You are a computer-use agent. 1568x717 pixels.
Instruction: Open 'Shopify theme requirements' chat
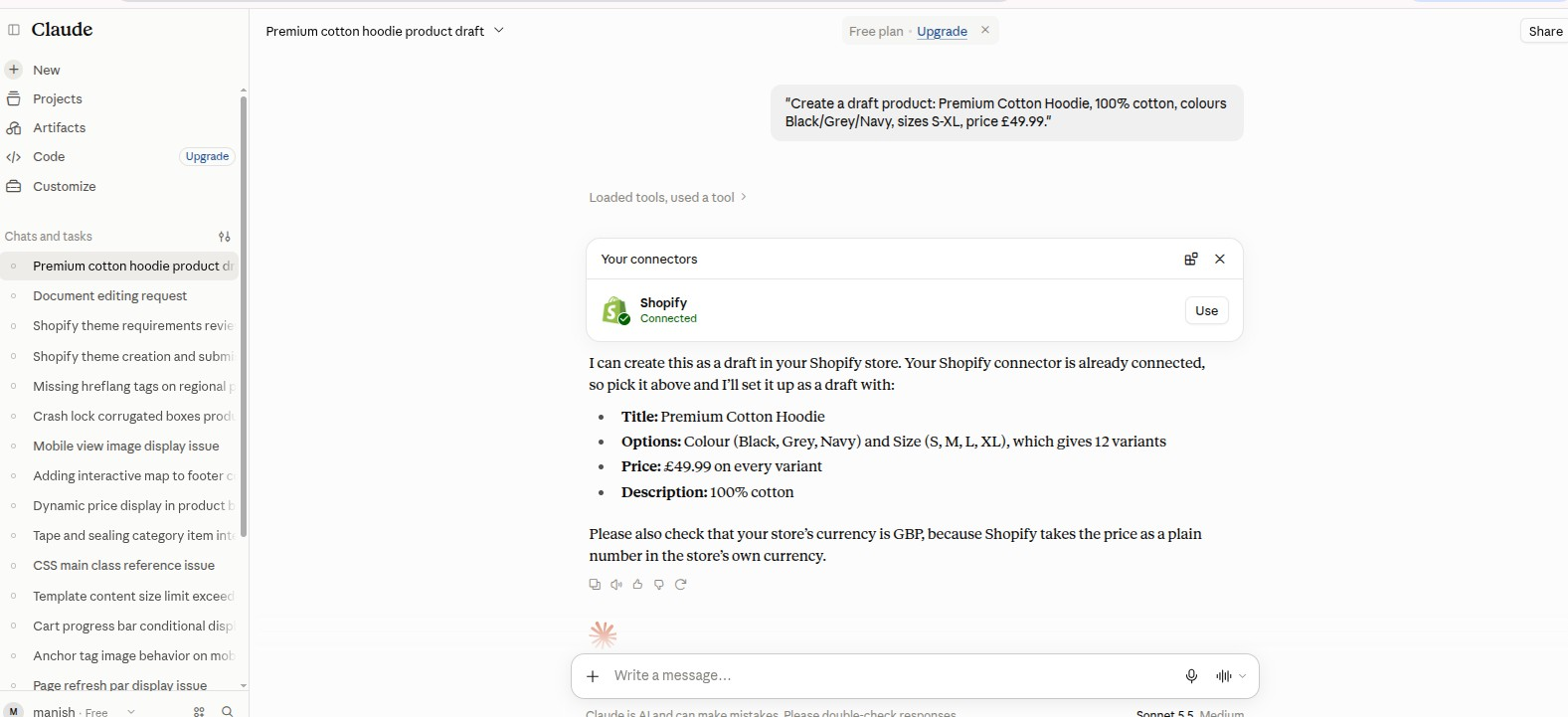tap(120, 325)
